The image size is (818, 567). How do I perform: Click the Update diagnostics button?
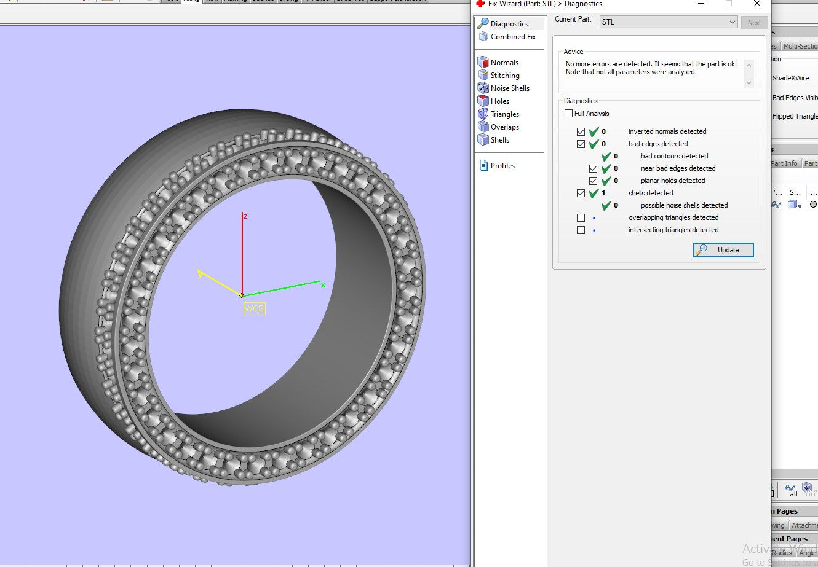click(723, 250)
